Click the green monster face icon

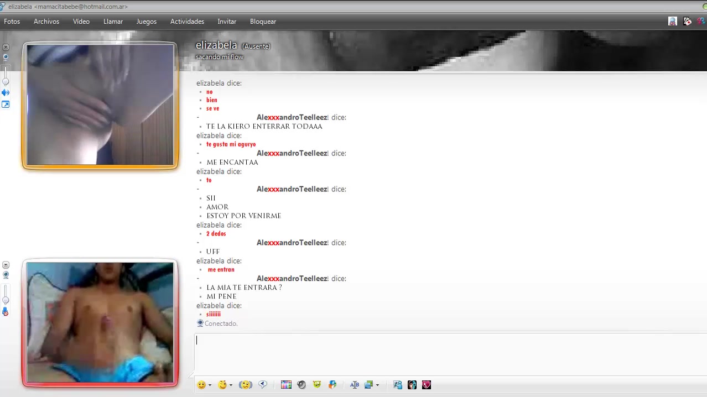coord(317,385)
